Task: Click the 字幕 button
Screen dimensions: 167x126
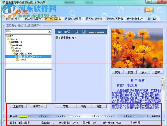Action: [66, 106]
